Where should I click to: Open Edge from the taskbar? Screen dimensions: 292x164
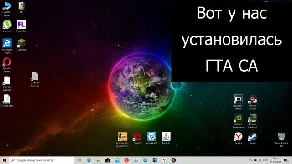[x=89, y=160]
